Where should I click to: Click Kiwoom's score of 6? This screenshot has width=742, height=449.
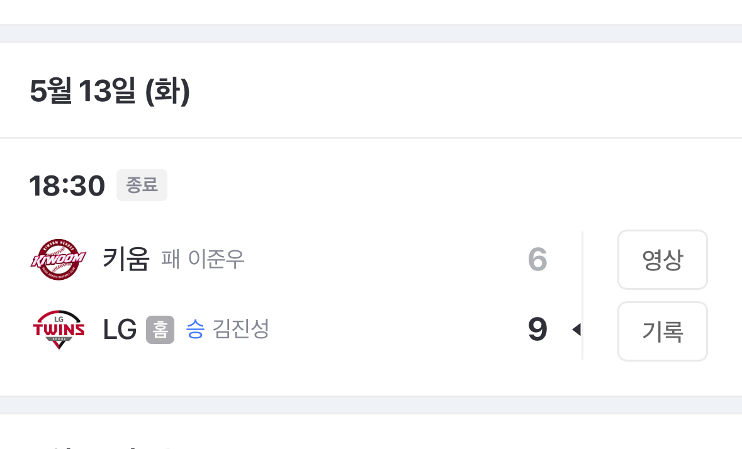537,259
